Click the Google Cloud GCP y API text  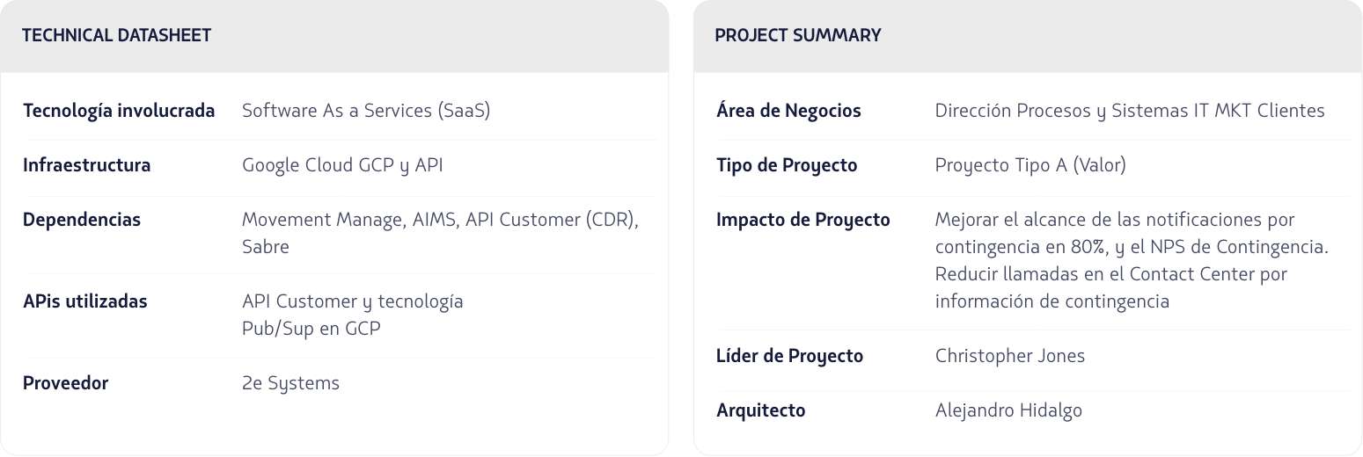pos(342,165)
